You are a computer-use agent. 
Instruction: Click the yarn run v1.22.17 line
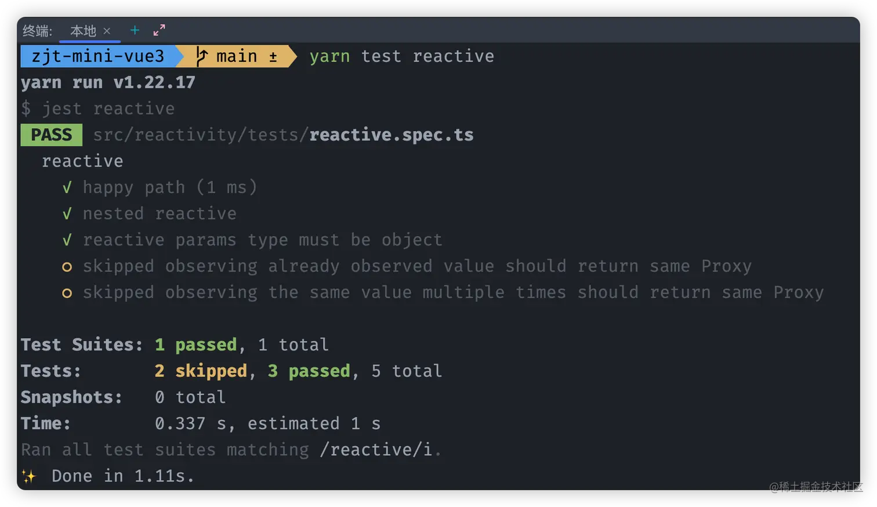[x=108, y=82]
